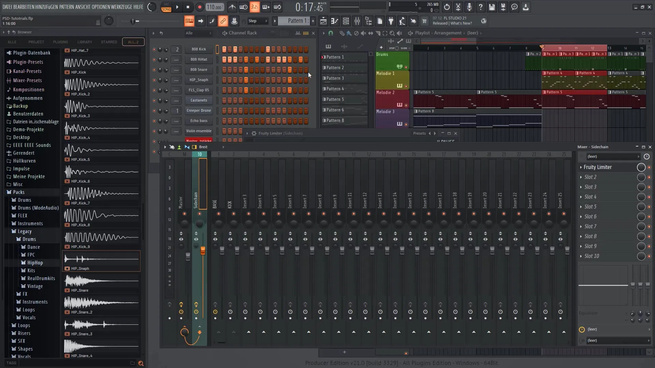655x368 pixels.
Task: Click HIP_Snap waveform thumbnail in browser
Action: coord(101,258)
